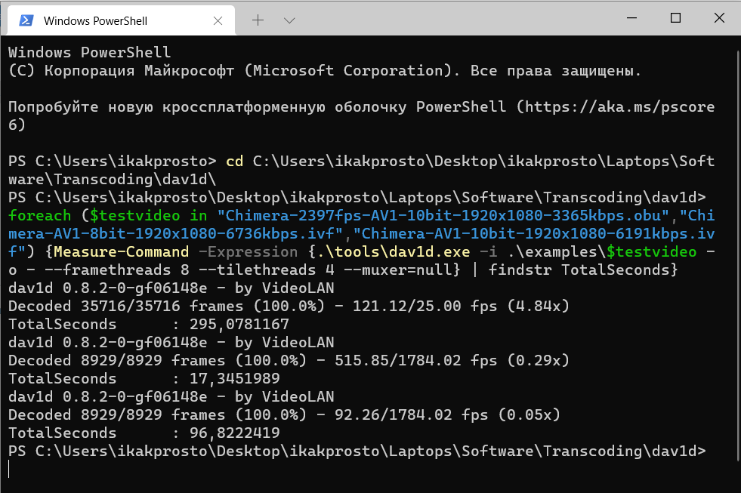Close the terminal window

pyautogui.click(x=719, y=18)
